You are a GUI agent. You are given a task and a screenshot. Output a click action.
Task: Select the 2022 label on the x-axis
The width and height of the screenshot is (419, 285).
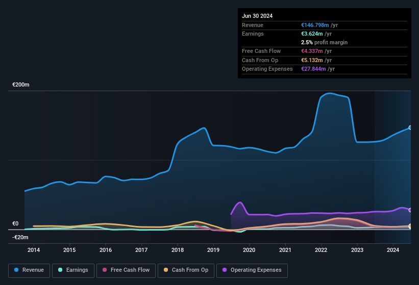pos(321,250)
